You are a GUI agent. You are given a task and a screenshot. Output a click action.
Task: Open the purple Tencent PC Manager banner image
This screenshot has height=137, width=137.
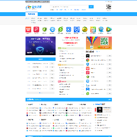40,46
